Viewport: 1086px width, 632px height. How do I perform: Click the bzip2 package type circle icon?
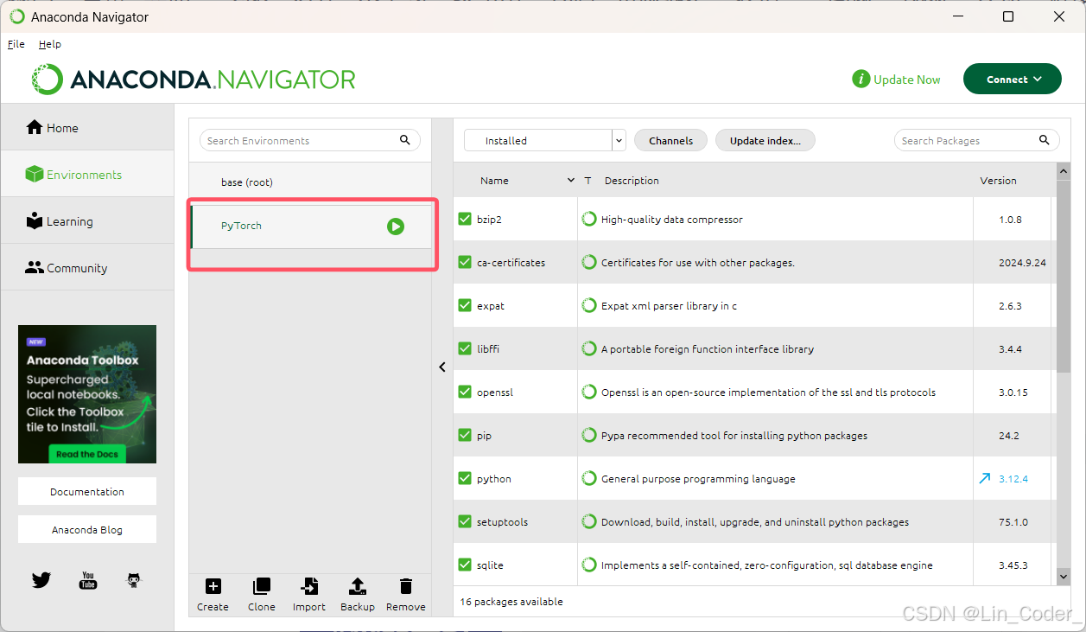589,219
